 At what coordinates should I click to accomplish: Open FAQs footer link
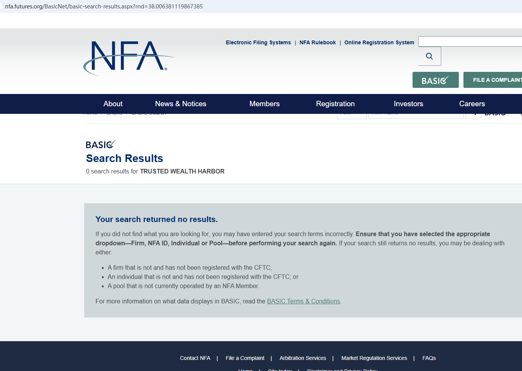429,358
